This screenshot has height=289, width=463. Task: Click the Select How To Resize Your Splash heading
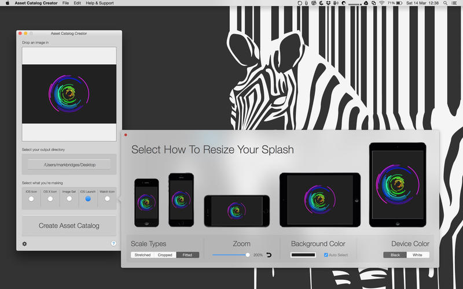pyautogui.click(x=212, y=150)
